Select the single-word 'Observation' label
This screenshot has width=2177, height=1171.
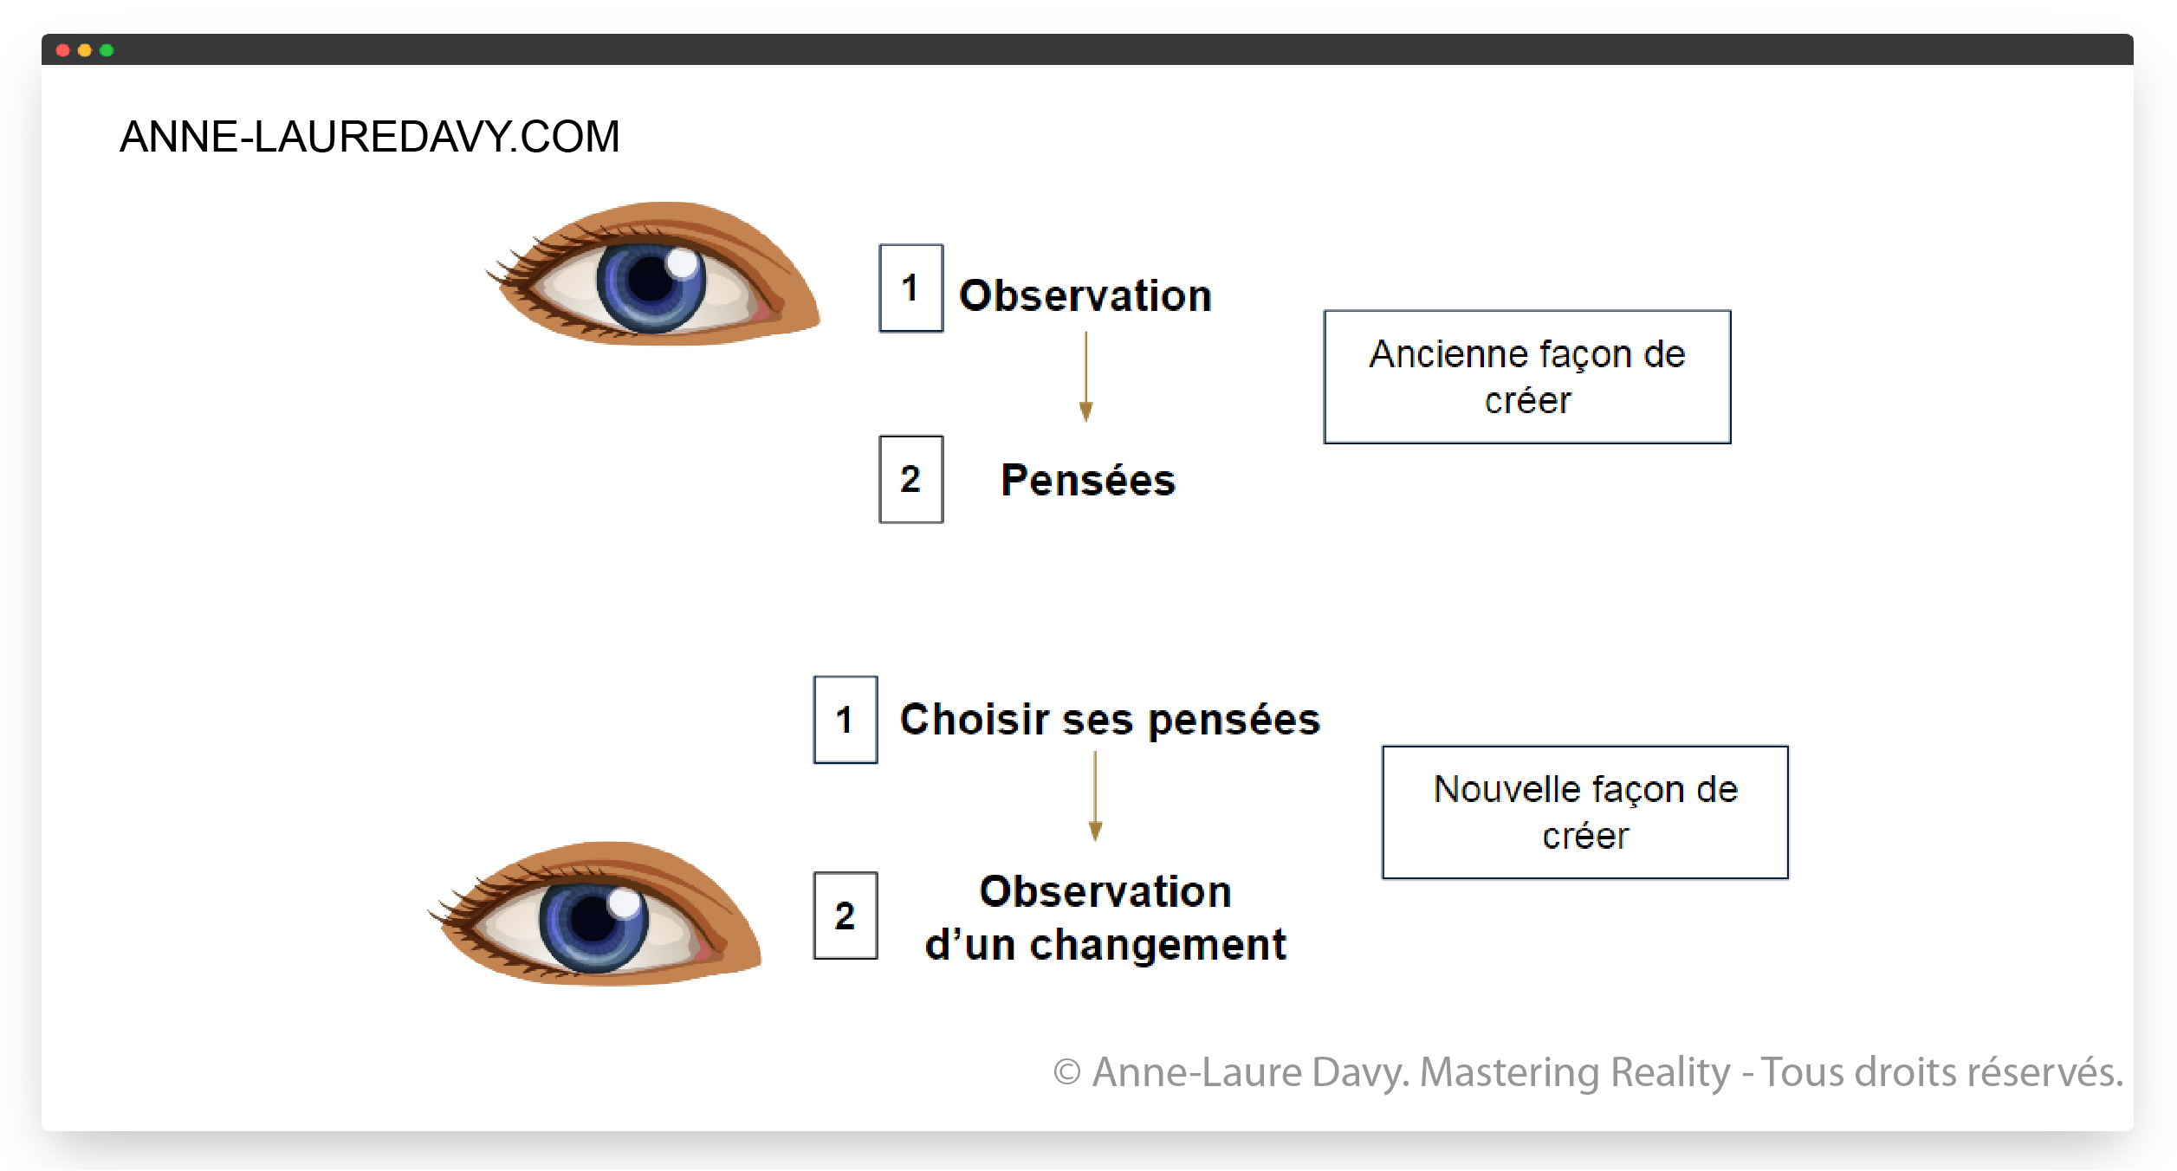1085,296
